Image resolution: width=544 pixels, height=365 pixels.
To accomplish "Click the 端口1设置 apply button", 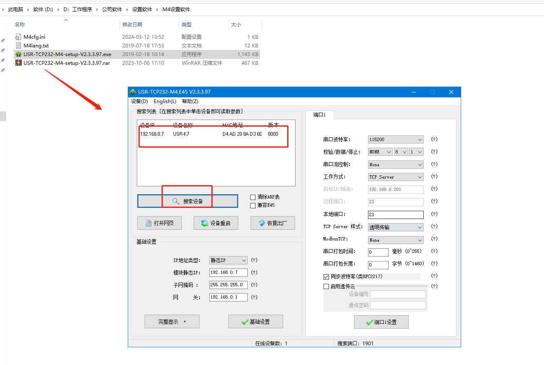I will click(381, 322).
